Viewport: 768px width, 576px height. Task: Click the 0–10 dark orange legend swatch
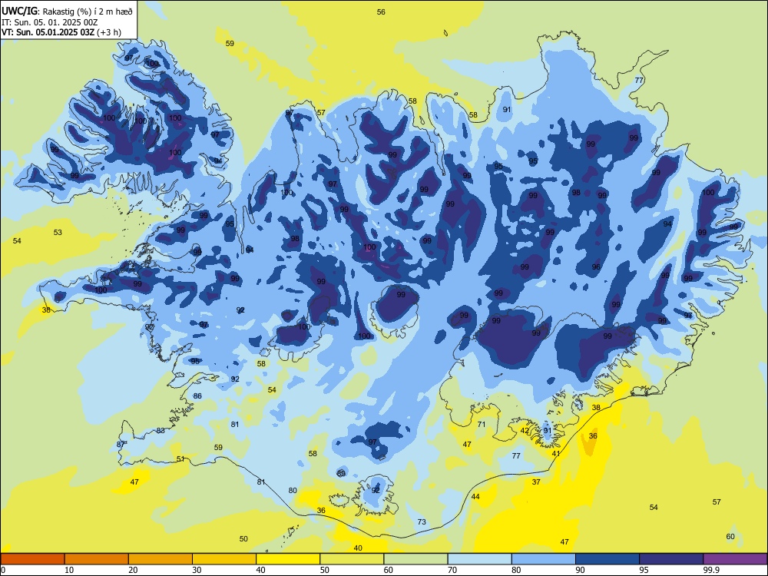tap(32, 559)
